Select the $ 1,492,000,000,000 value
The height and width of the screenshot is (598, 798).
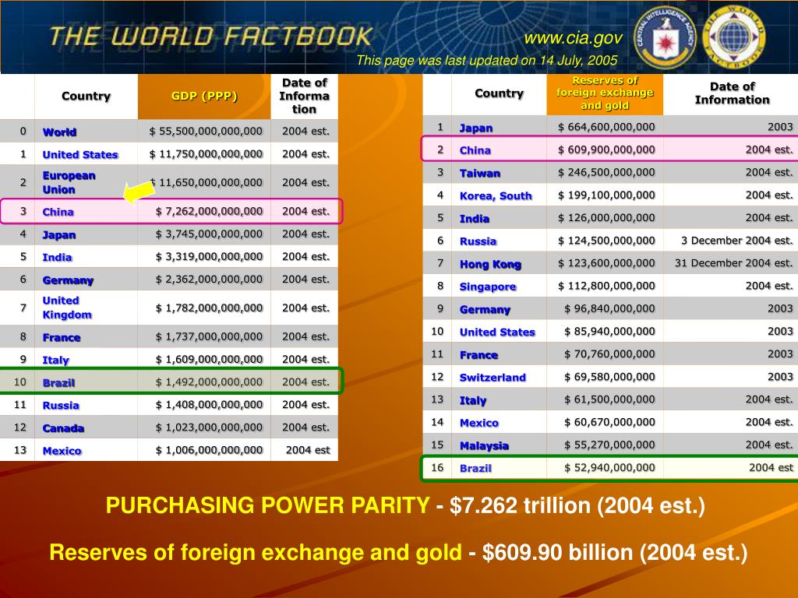(x=209, y=382)
